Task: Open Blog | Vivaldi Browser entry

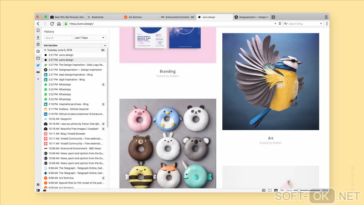Action: click(74, 134)
